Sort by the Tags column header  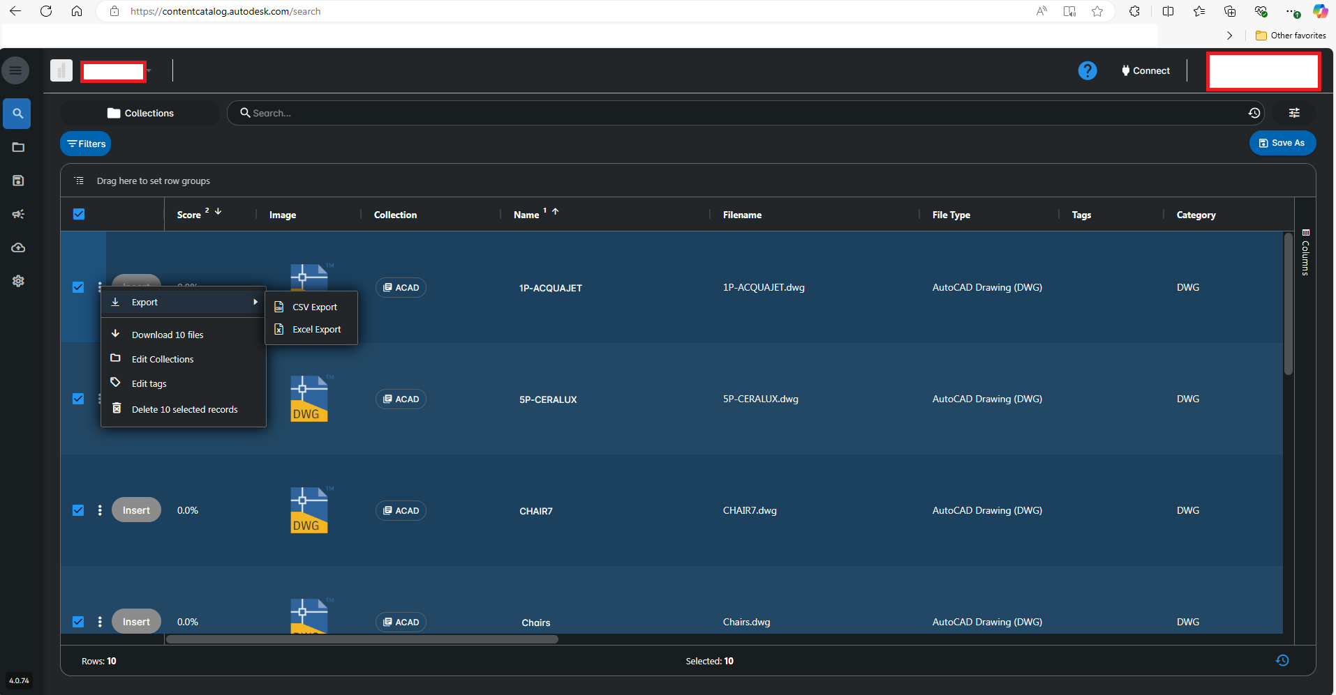1081,215
